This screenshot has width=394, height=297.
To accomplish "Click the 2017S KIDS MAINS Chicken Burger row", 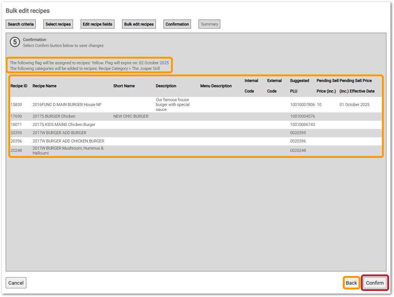I will pyautogui.click(x=64, y=124).
